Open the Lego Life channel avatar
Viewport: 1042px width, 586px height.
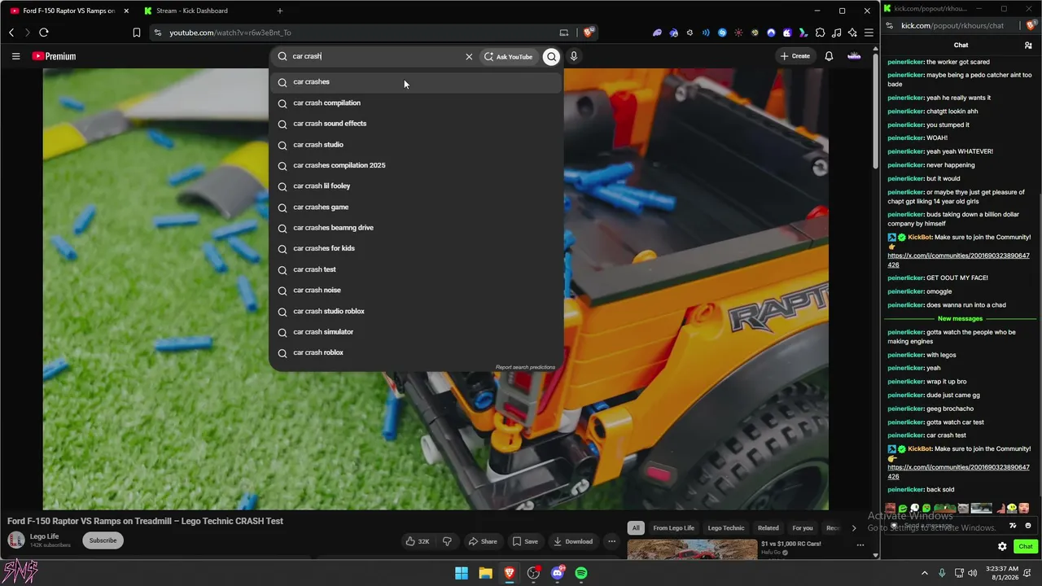(16, 540)
